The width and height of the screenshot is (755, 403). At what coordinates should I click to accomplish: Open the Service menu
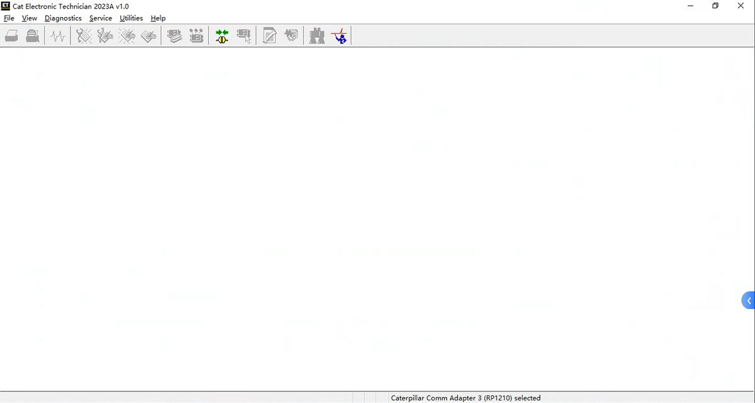point(101,18)
